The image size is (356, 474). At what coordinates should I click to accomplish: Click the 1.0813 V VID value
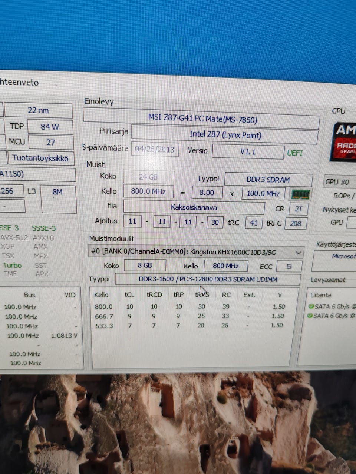click(x=64, y=336)
